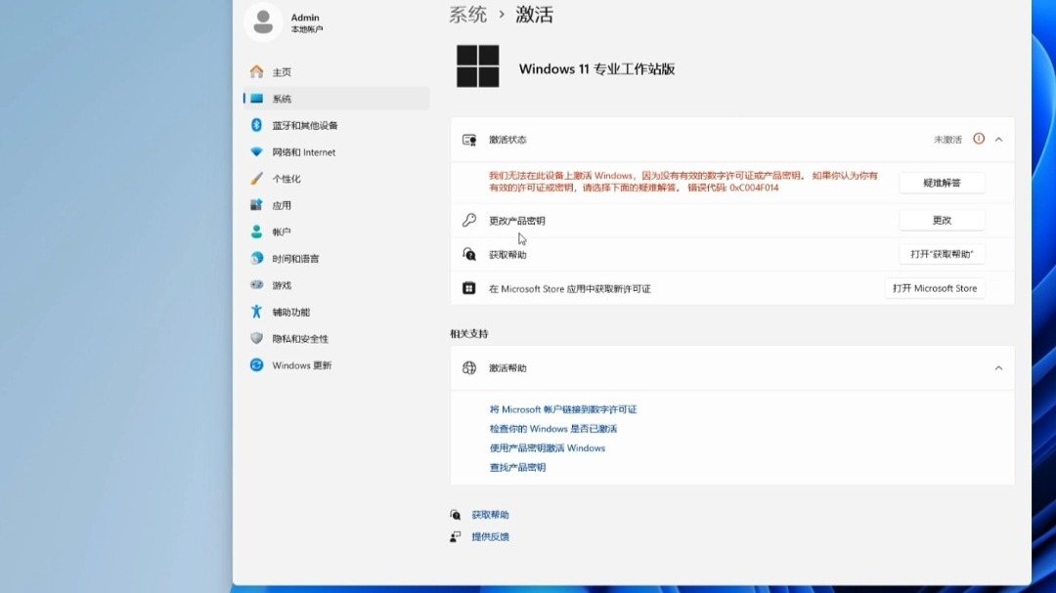Open the Bluetooth icon for 蓝牙和其他设备
Viewport: 1056px width, 593px height.
coord(256,125)
